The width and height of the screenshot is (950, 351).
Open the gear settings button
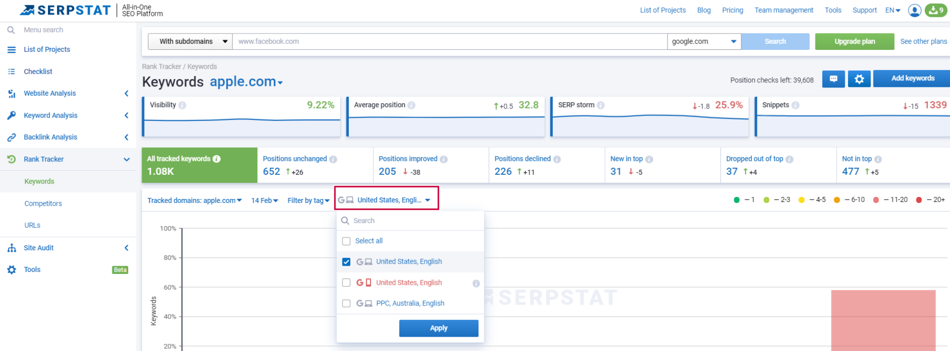pos(859,79)
